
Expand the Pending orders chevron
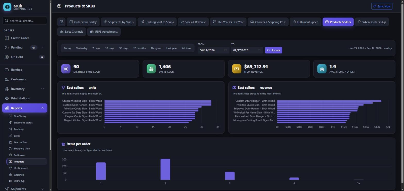(x=43, y=47)
